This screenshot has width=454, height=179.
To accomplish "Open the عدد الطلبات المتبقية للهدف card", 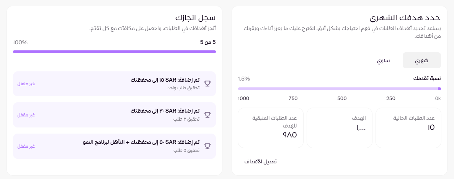I will coord(271,128).
